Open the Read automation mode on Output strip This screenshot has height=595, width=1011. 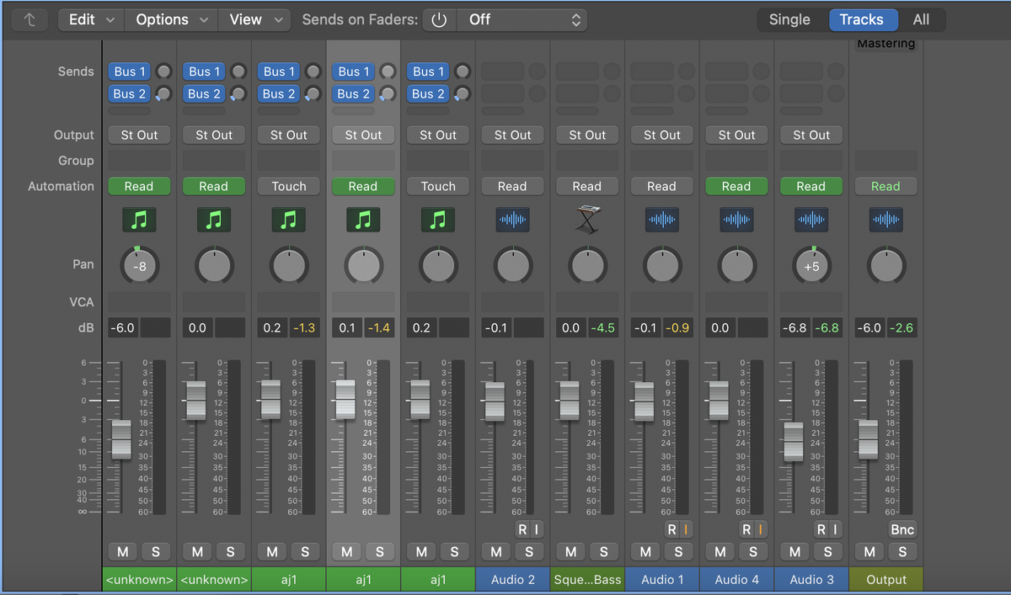pyautogui.click(x=886, y=186)
